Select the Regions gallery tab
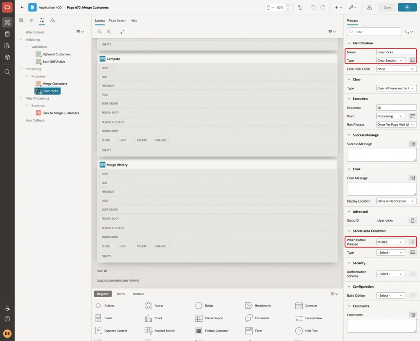420x341 pixels. tap(103, 294)
